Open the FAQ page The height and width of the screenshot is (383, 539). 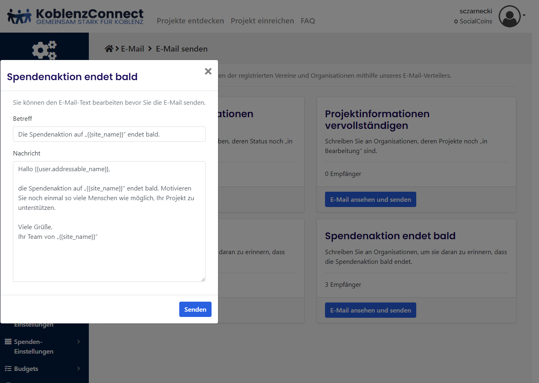click(308, 21)
